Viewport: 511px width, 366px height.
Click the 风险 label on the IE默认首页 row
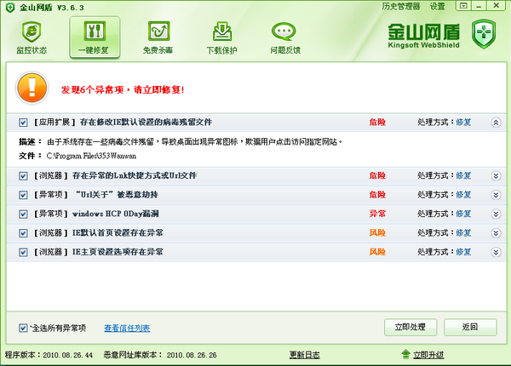(377, 232)
